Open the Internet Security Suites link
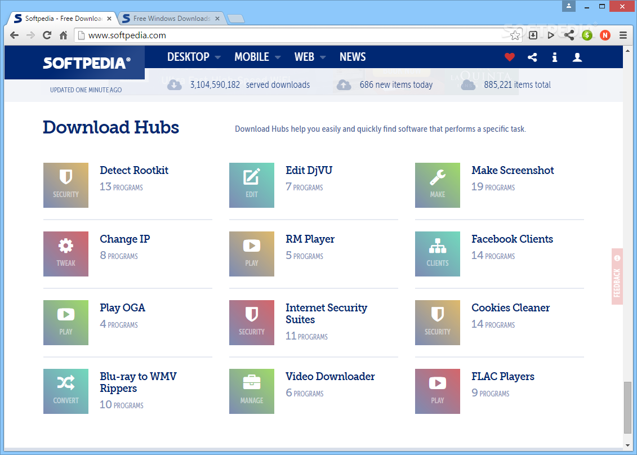Viewport: 637px width, 455px height. click(326, 314)
